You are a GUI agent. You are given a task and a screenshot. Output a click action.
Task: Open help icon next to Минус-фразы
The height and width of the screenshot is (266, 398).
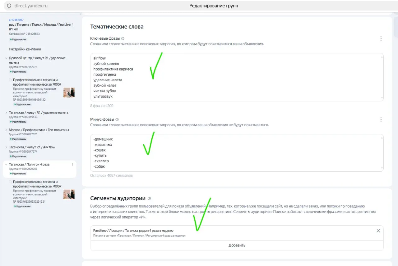(x=117, y=119)
